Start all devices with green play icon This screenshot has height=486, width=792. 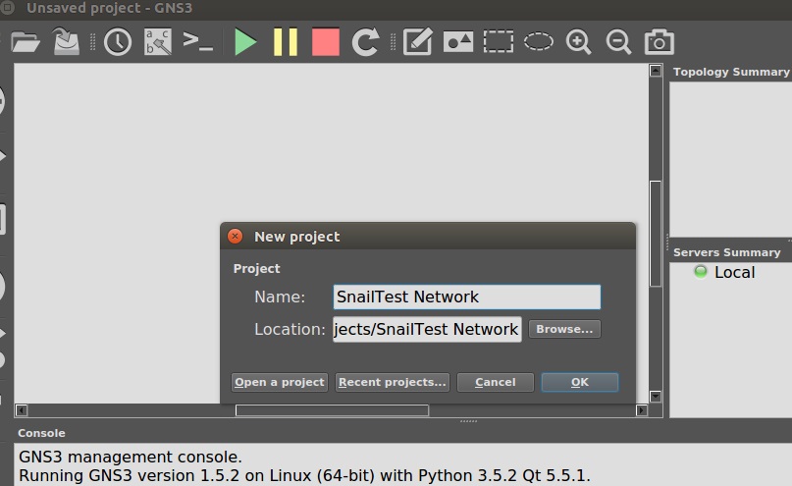pos(245,42)
